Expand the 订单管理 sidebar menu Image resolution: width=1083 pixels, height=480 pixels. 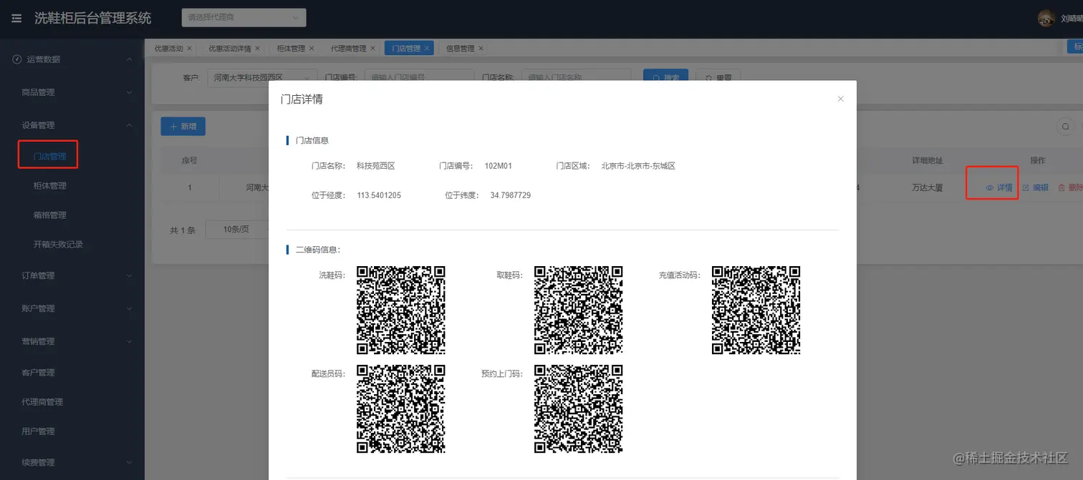[x=72, y=275]
